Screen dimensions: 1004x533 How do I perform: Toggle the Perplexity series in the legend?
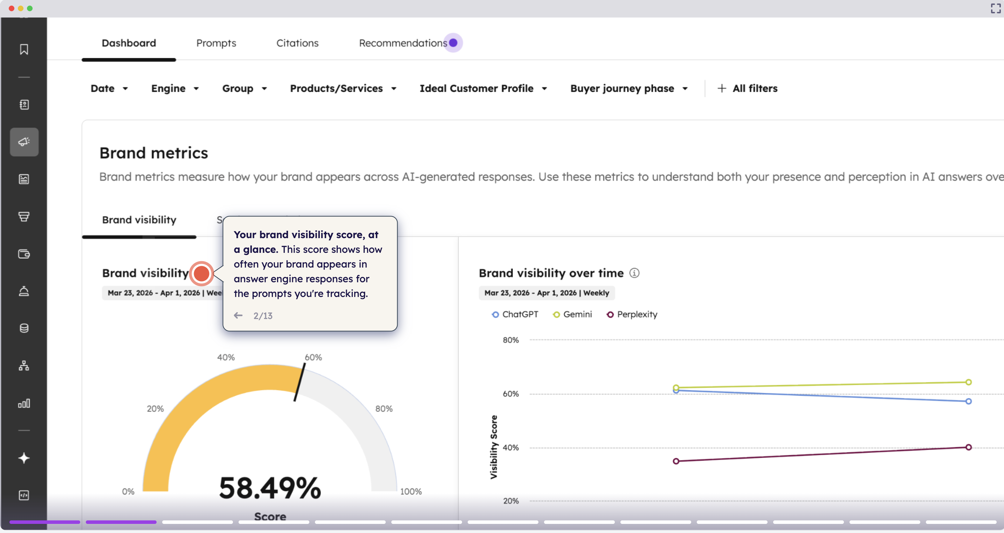click(x=632, y=314)
